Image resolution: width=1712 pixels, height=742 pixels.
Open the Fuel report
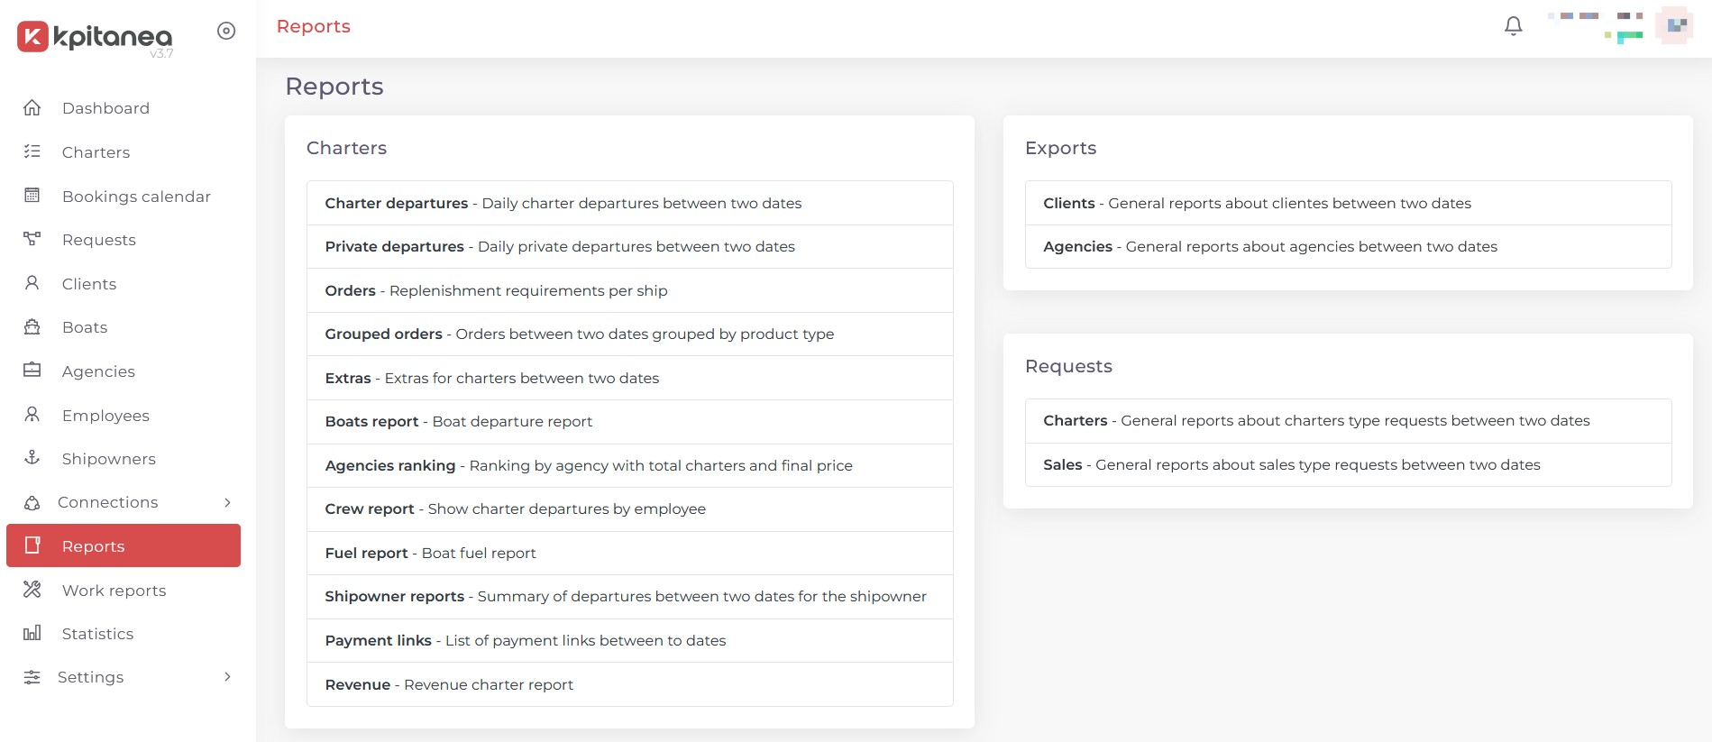click(x=630, y=553)
